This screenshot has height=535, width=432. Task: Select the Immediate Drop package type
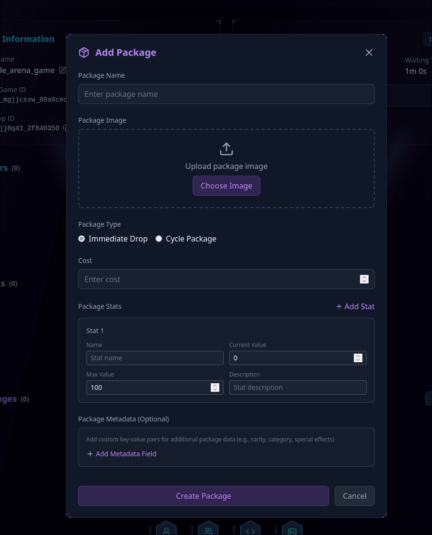[x=81, y=239]
